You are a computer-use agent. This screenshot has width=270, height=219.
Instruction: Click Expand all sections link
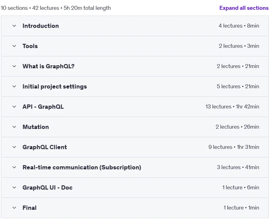click(x=244, y=8)
